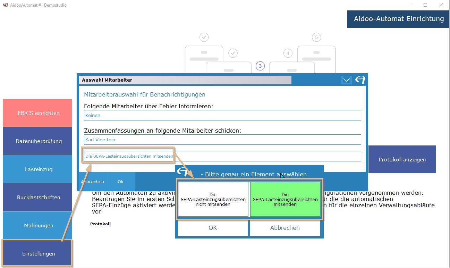Click Abbrechen in the selection popup

click(x=285, y=228)
